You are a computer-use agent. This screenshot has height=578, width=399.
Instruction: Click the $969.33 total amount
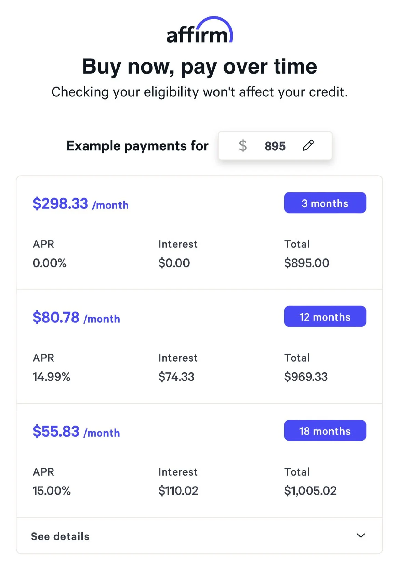(306, 377)
